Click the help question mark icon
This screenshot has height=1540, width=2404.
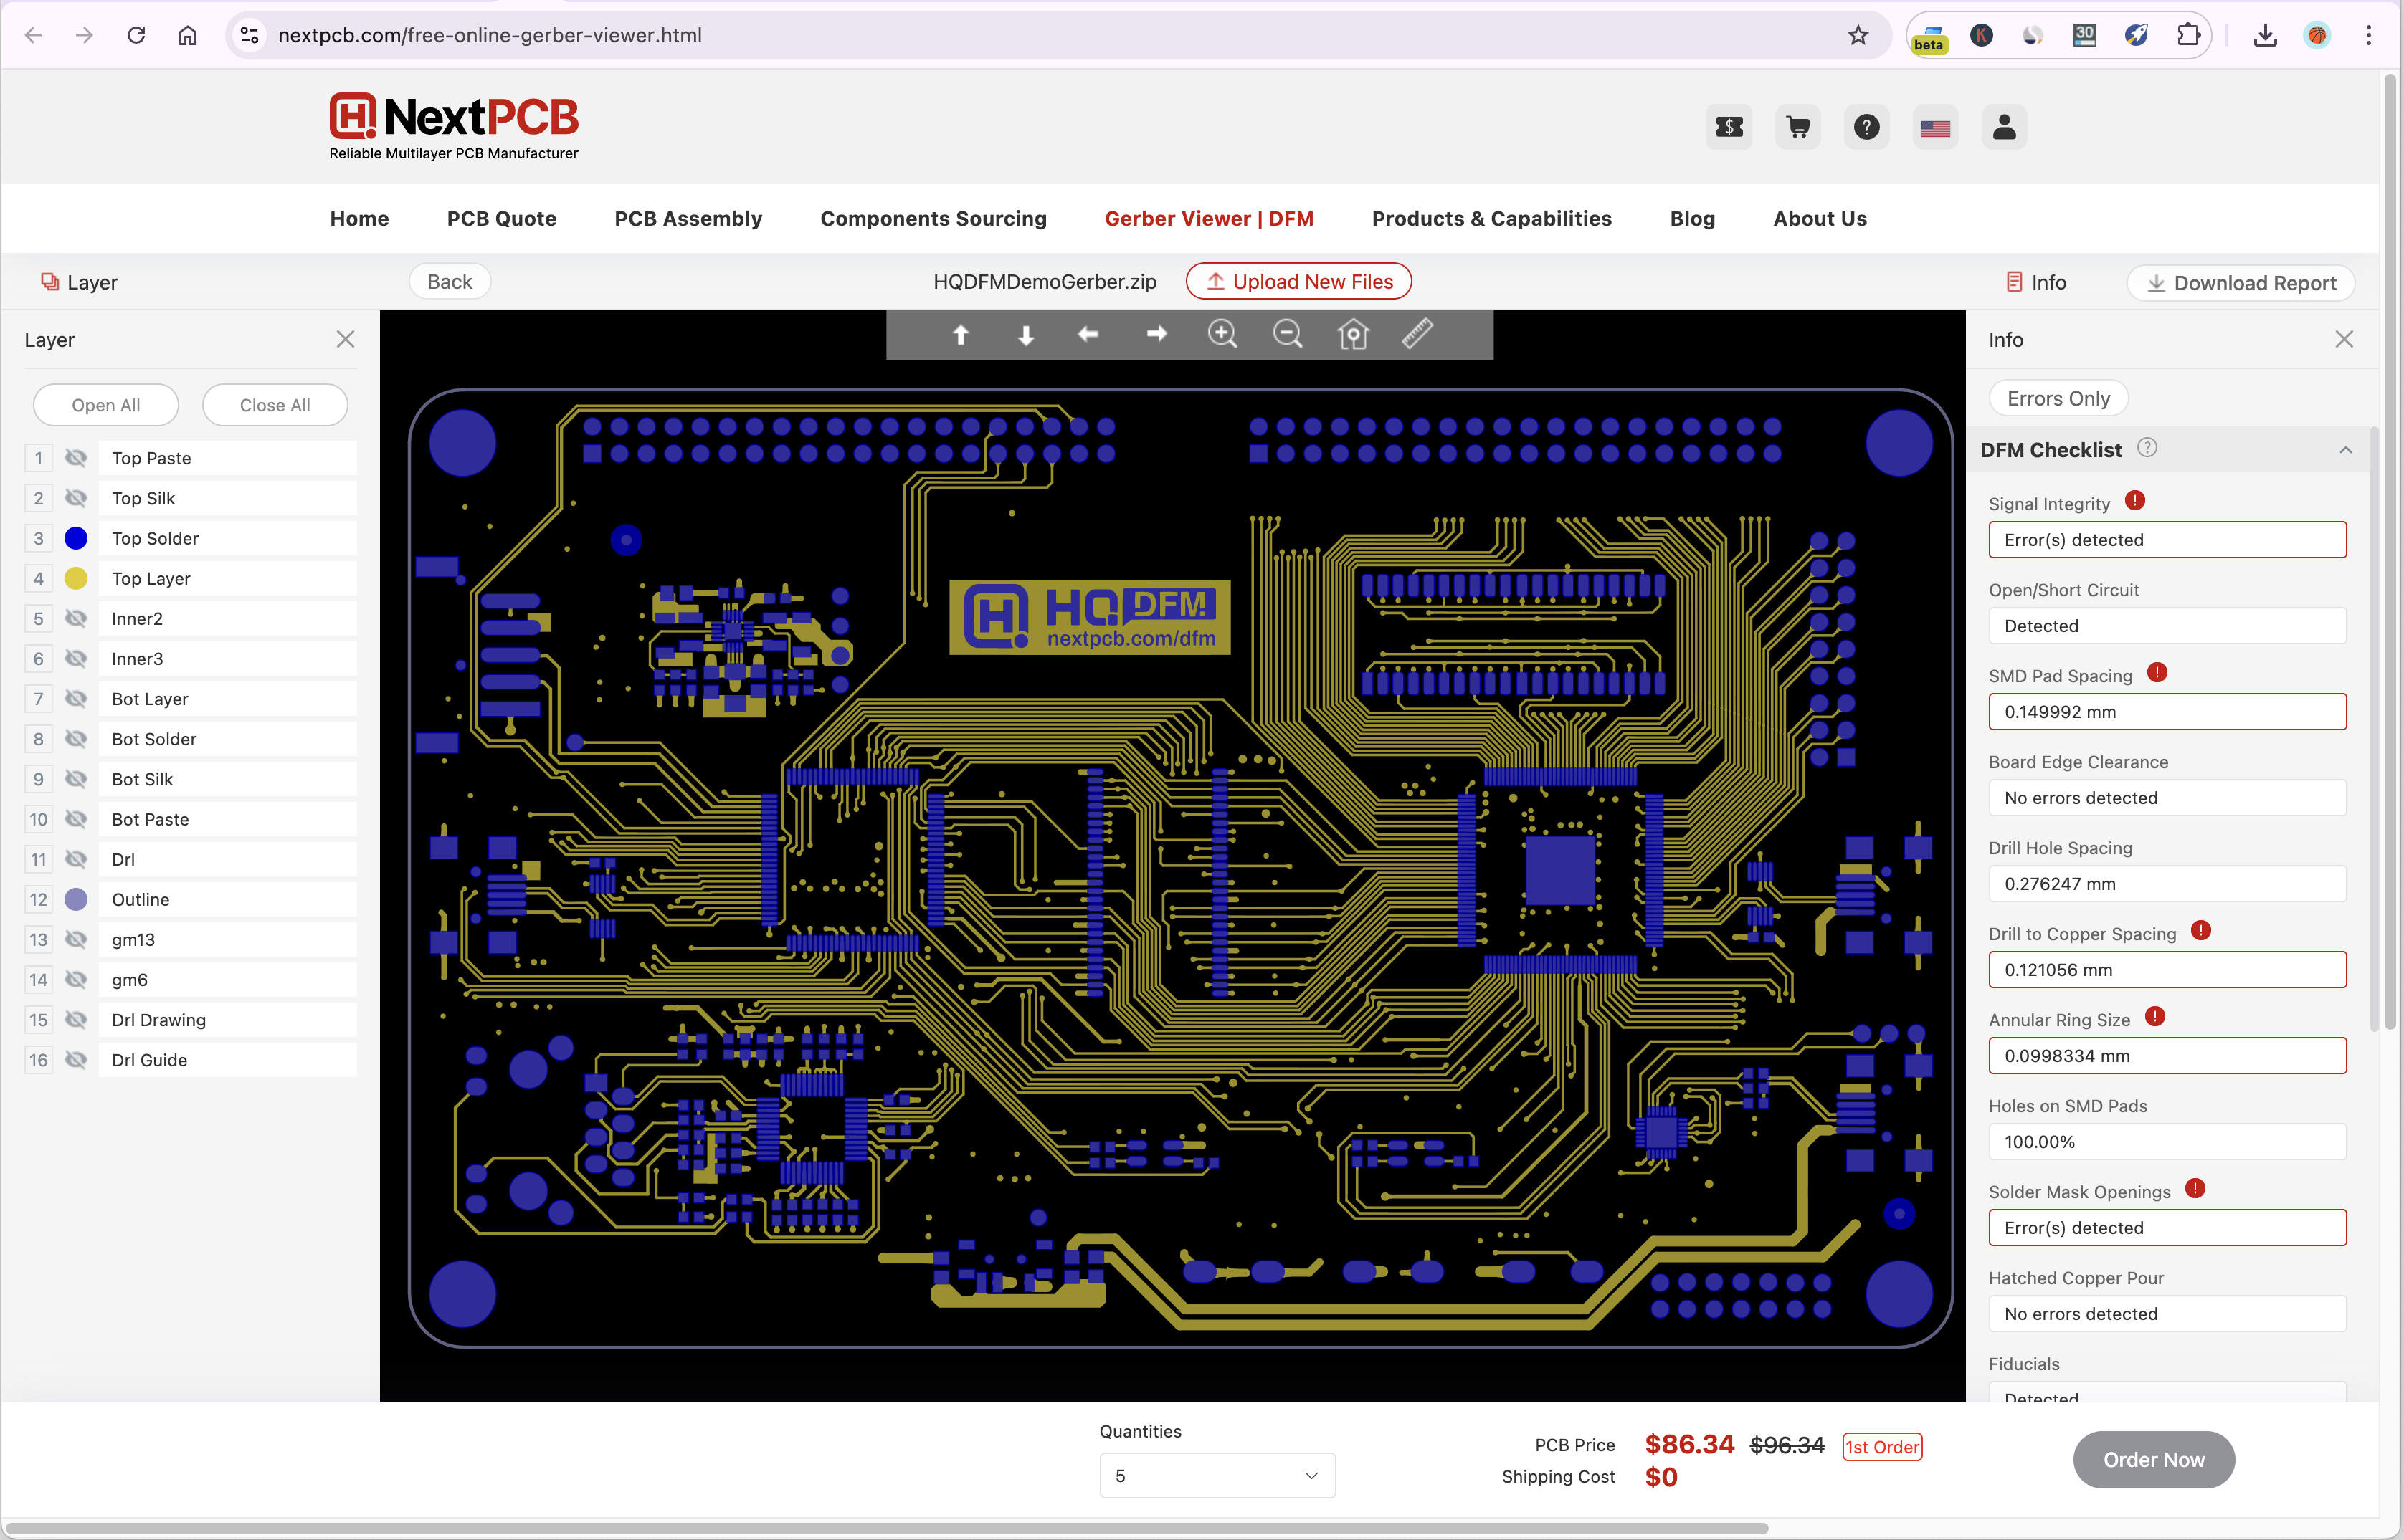tap(1866, 127)
